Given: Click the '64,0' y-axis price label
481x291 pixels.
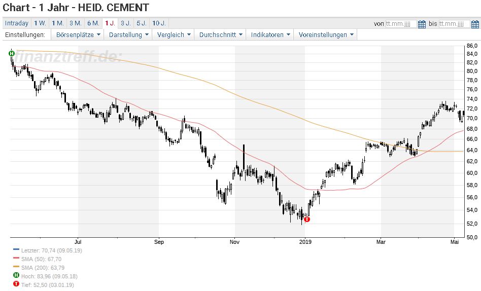Looking at the screenshot, I should pyautogui.click(x=472, y=150).
